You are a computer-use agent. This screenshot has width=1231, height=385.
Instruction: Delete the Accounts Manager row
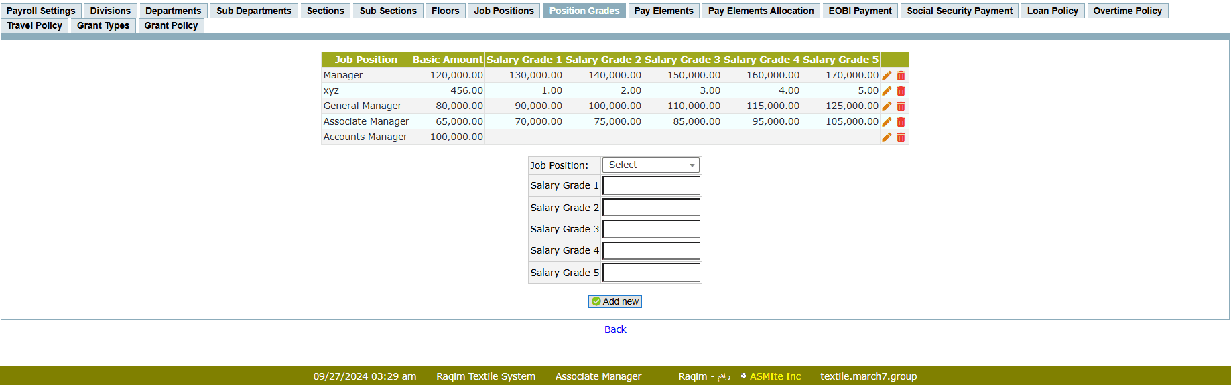point(901,137)
